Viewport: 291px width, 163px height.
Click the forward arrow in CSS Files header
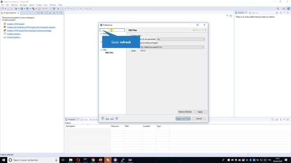point(200,30)
